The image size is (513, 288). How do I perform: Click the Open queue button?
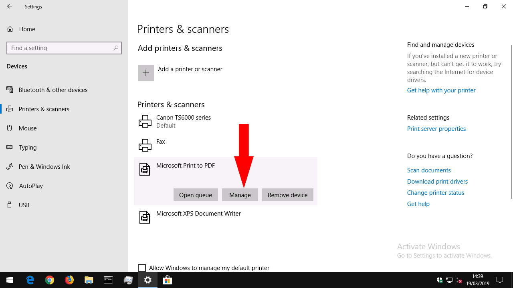click(196, 195)
